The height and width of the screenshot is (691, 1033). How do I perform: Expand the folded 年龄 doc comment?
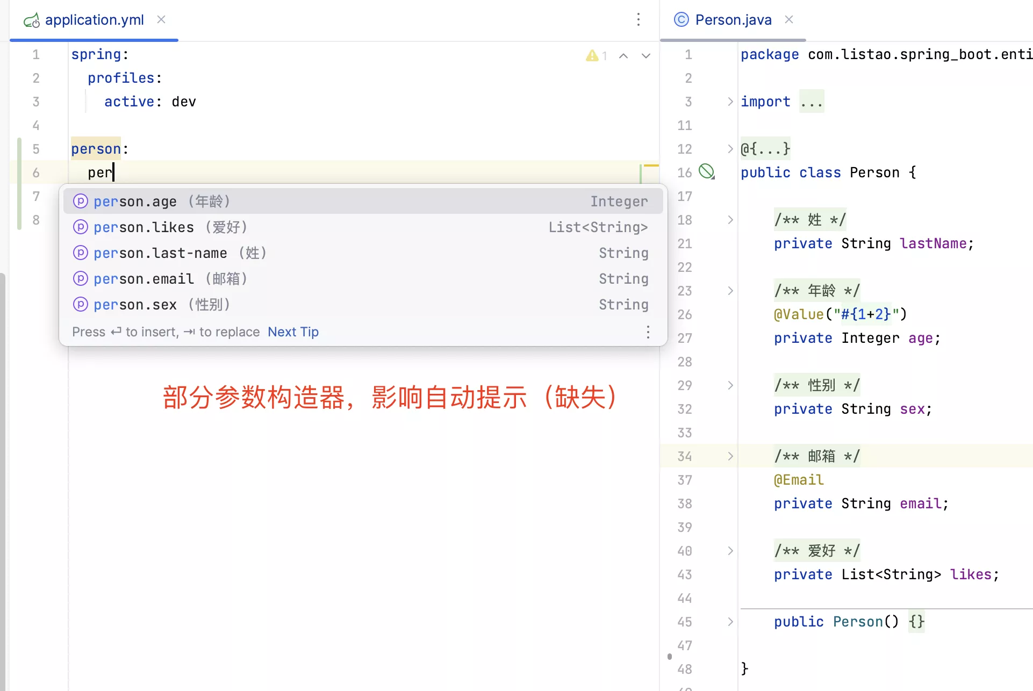730,291
